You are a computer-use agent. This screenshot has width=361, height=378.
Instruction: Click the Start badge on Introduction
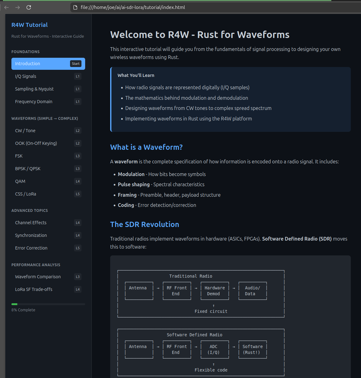[76, 64]
